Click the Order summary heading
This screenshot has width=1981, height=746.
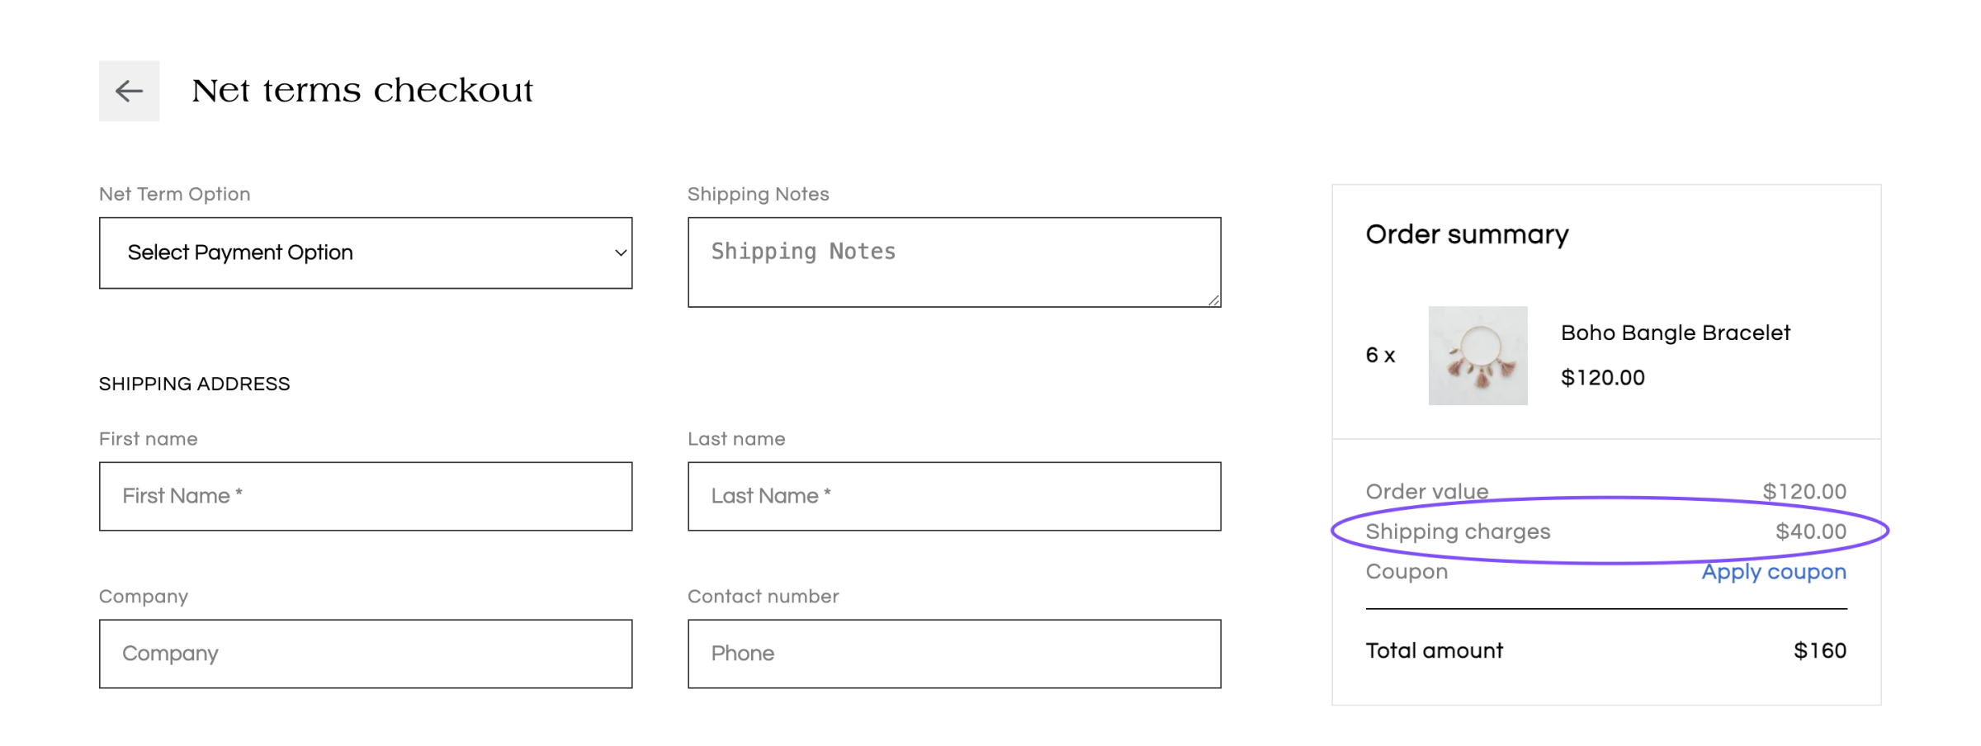click(x=1467, y=234)
